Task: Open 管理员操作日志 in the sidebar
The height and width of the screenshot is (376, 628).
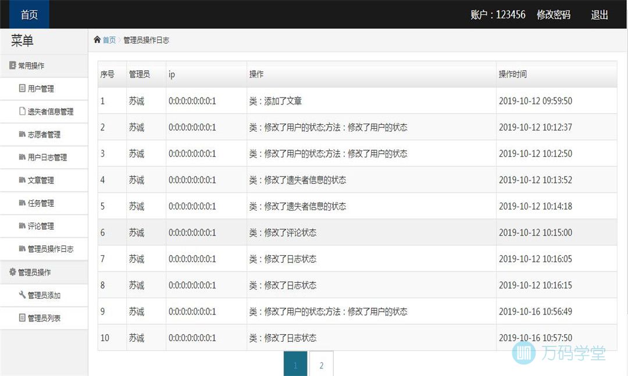Action: point(50,249)
